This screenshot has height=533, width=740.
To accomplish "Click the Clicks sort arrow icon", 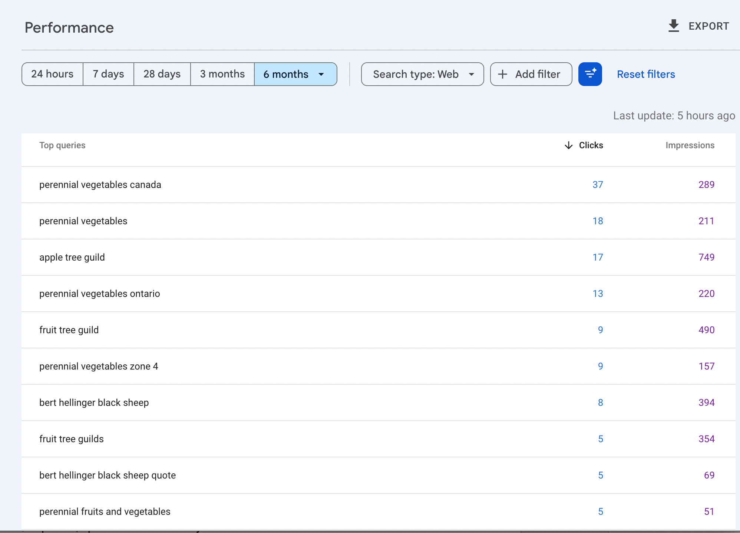I will [x=568, y=145].
